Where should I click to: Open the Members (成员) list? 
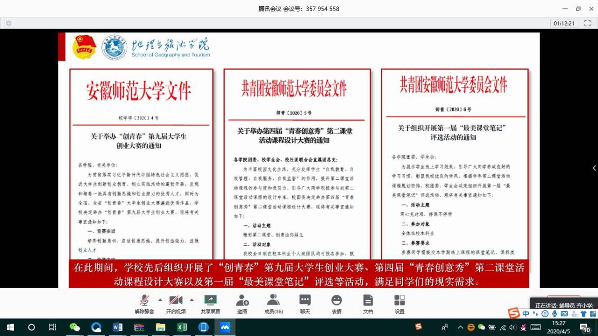[273, 300]
